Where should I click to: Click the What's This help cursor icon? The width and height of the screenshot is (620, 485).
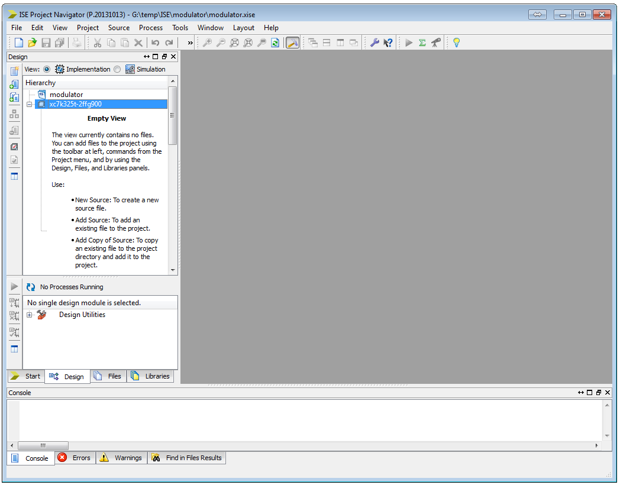(388, 43)
